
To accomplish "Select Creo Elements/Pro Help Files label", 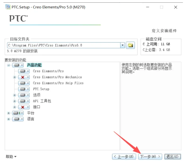I will click(x=58, y=83).
